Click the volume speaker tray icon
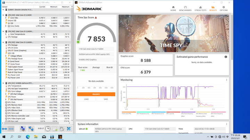The image size is (250, 140). (224, 137)
